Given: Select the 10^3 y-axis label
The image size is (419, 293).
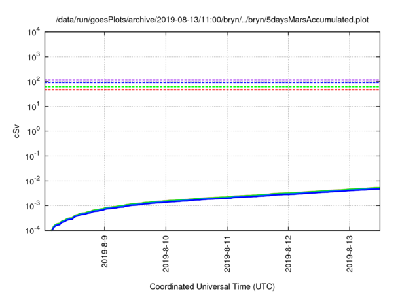Looking at the screenshot, I should pos(33,57).
